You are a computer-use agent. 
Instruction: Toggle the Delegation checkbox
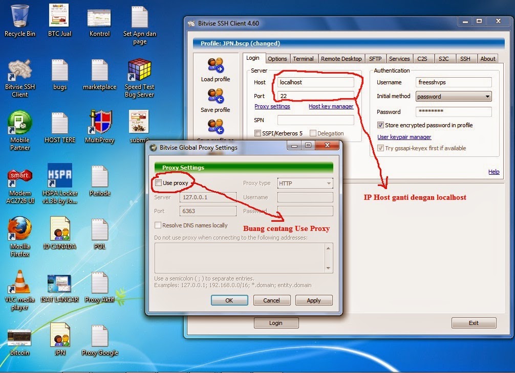tap(313, 133)
